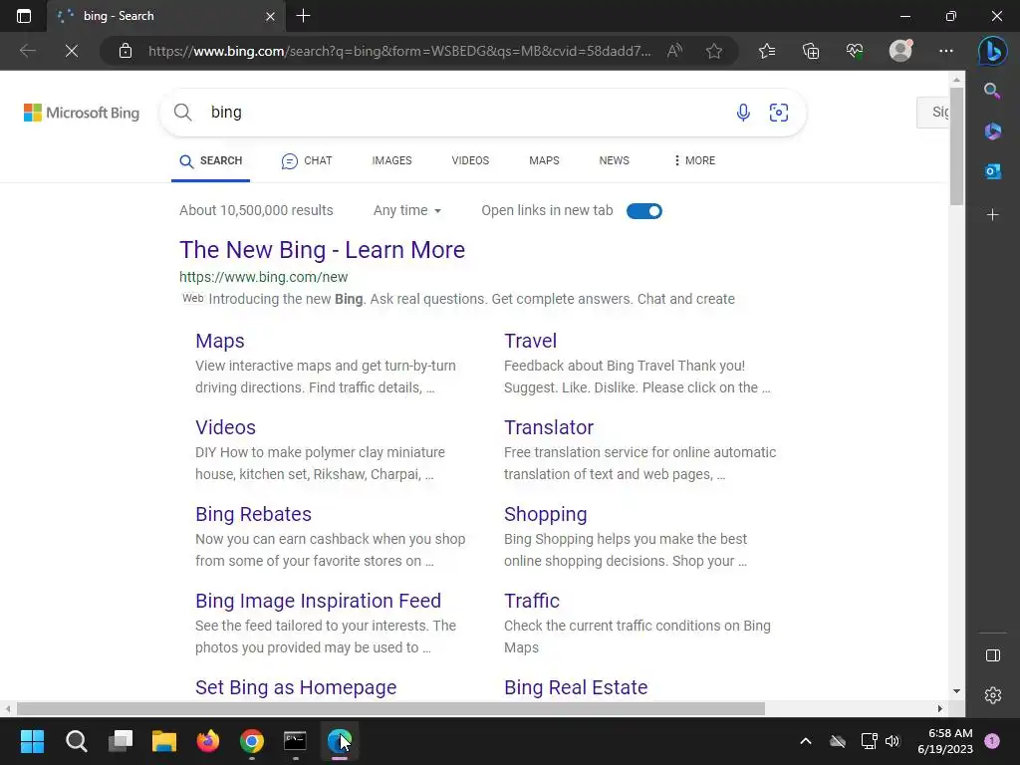The height and width of the screenshot is (765, 1020).
Task: Select the SEARCH tab
Action: (211, 160)
